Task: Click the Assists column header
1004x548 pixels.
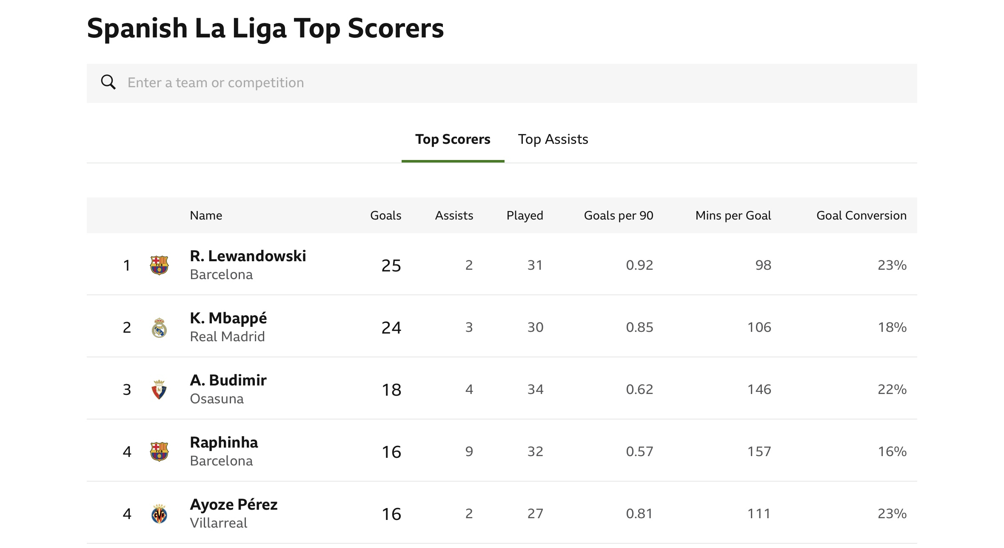Action: (x=454, y=215)
